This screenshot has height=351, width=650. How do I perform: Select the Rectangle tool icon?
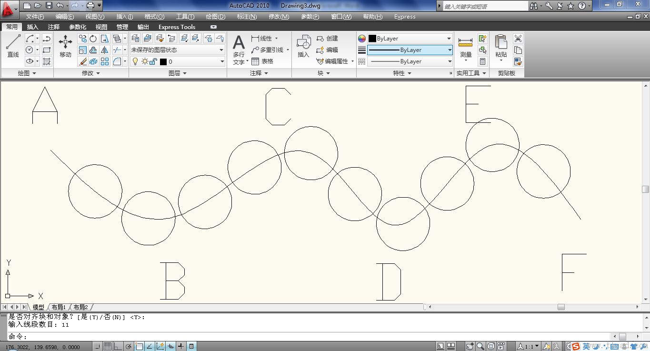[47, 50]
